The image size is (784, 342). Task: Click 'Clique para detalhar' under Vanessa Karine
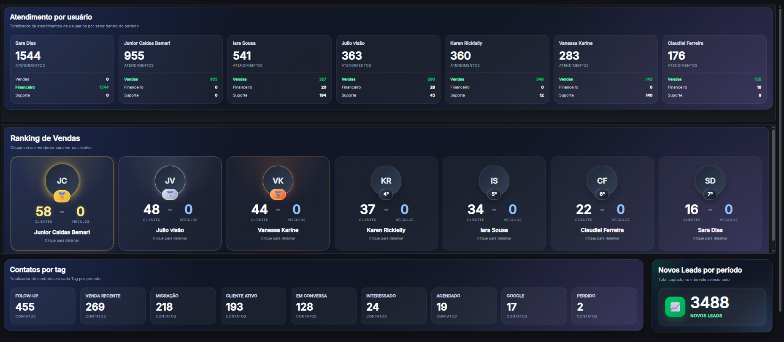[278, 238]
